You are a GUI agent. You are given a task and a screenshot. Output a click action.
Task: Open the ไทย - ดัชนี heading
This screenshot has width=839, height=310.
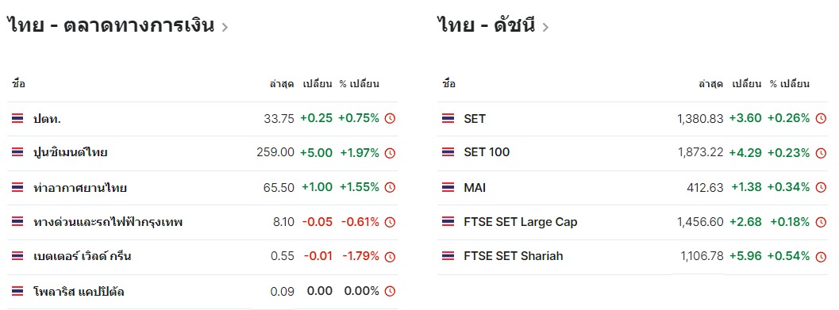pos(486,25)
